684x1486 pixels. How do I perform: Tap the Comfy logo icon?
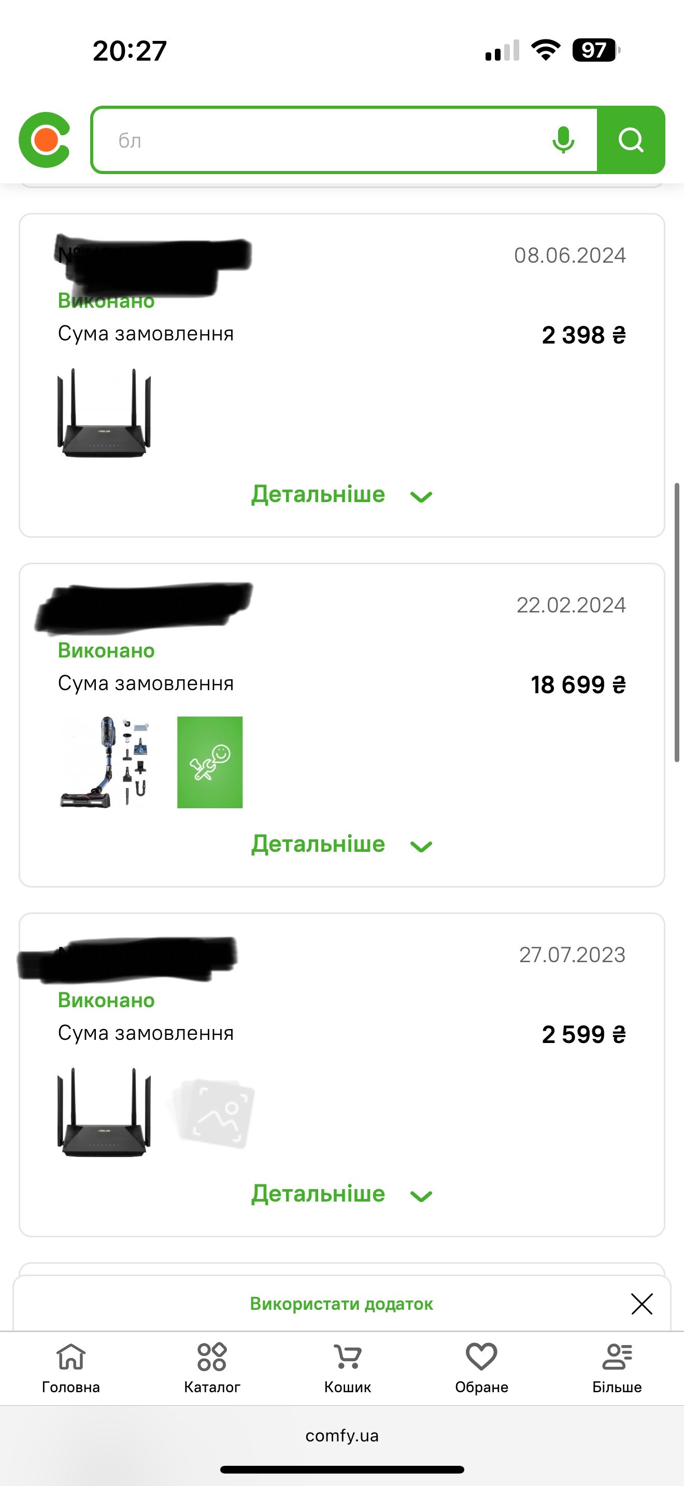tap(45, 139)
